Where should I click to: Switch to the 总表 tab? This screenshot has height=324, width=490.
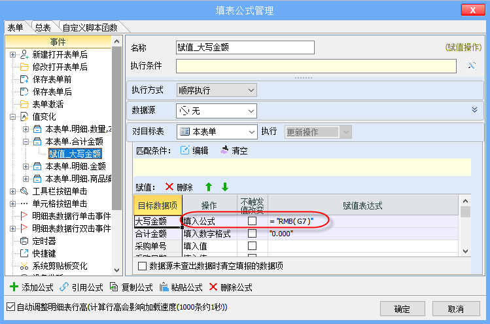43,28
